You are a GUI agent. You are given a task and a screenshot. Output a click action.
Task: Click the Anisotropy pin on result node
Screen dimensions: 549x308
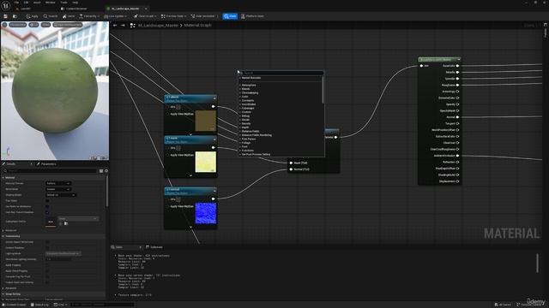coord(457,92)
